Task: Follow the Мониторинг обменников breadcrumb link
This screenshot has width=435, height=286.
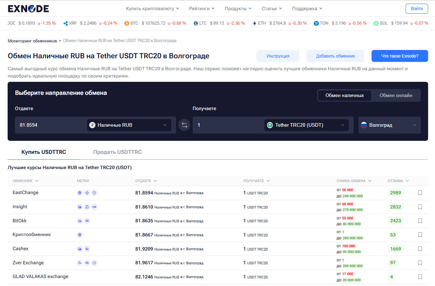Action: [x=32, y=41]
